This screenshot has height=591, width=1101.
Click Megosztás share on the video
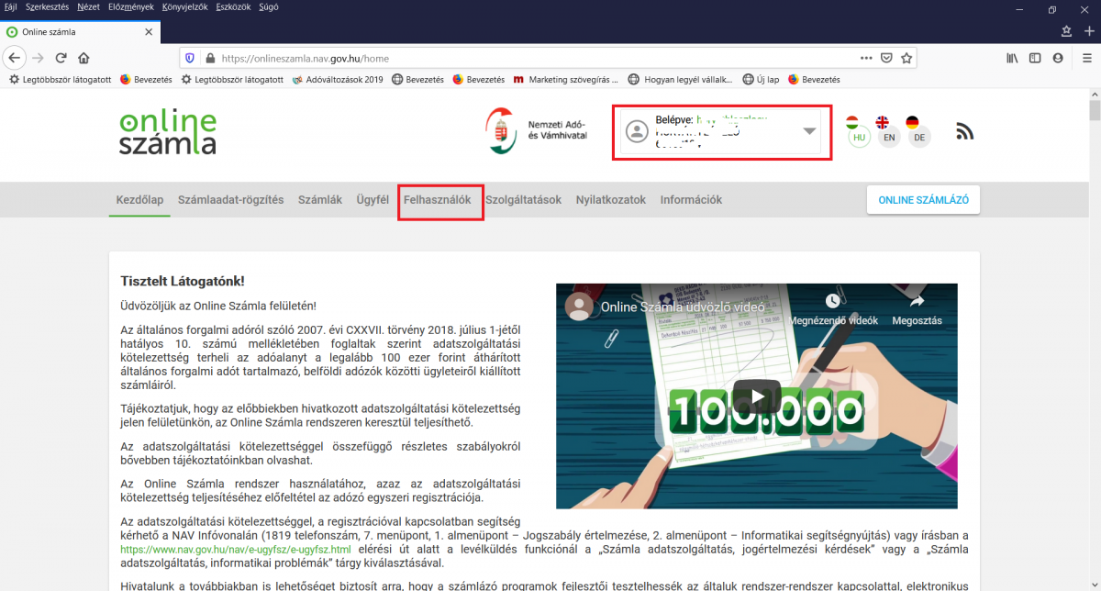coord(917,310)
